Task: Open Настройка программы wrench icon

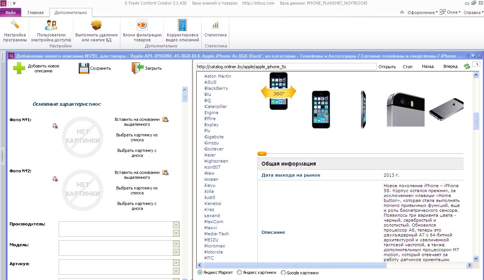Action: pos(15,25)
